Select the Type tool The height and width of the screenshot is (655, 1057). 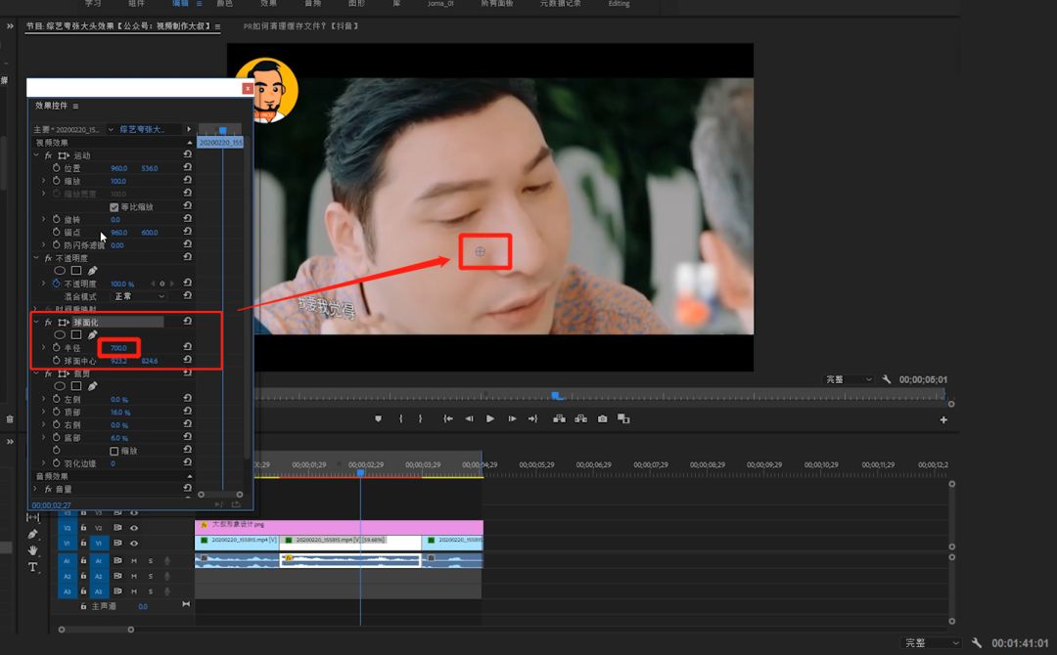[x=32, y=567]
